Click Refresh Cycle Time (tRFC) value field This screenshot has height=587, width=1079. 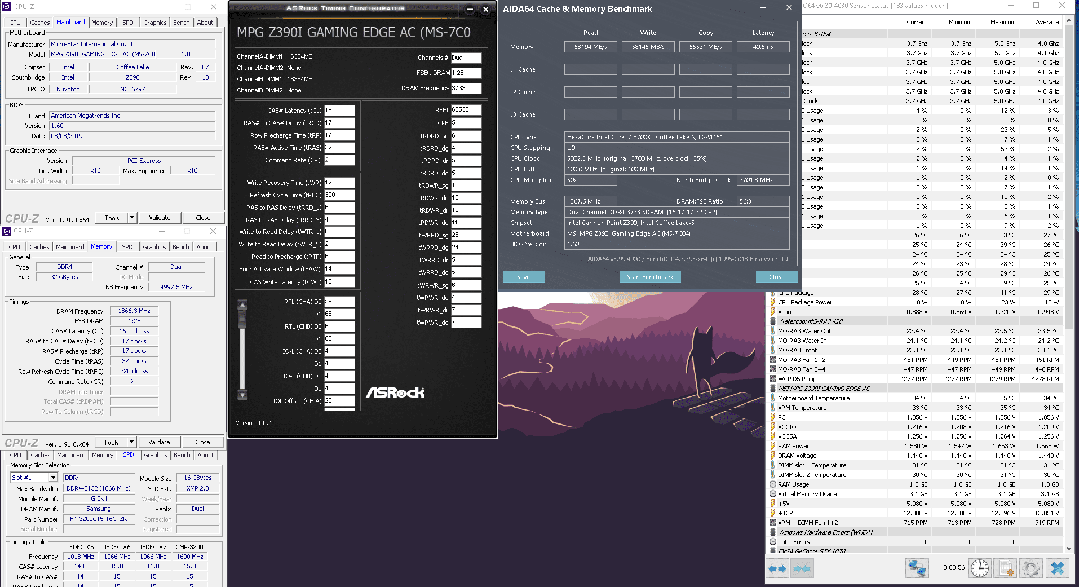[339, 195]
